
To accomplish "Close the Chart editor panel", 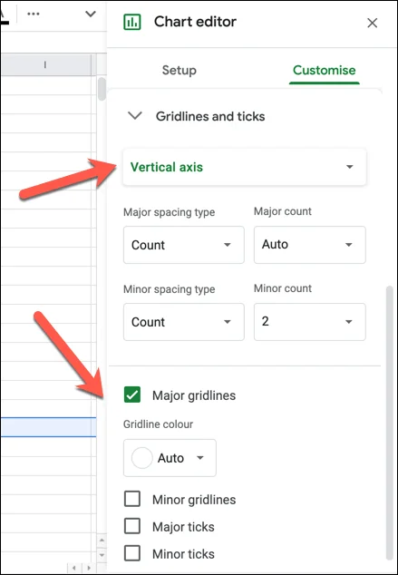I will 372,23.
